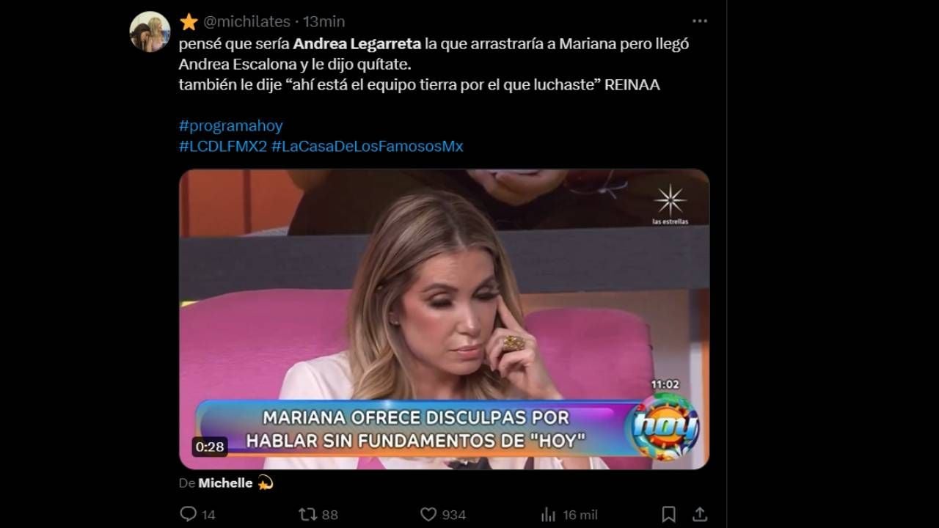
Task: Click the @michilates username handle
Action: pos(246,21)
